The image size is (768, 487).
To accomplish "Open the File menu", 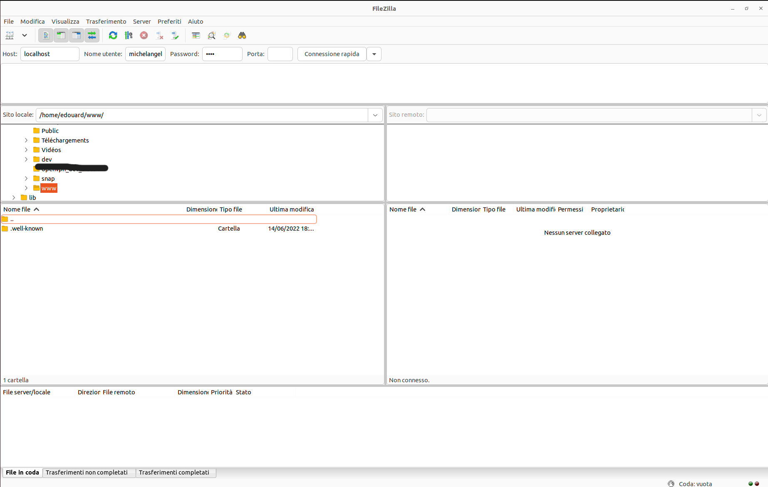I will click(x=9, y=22).
